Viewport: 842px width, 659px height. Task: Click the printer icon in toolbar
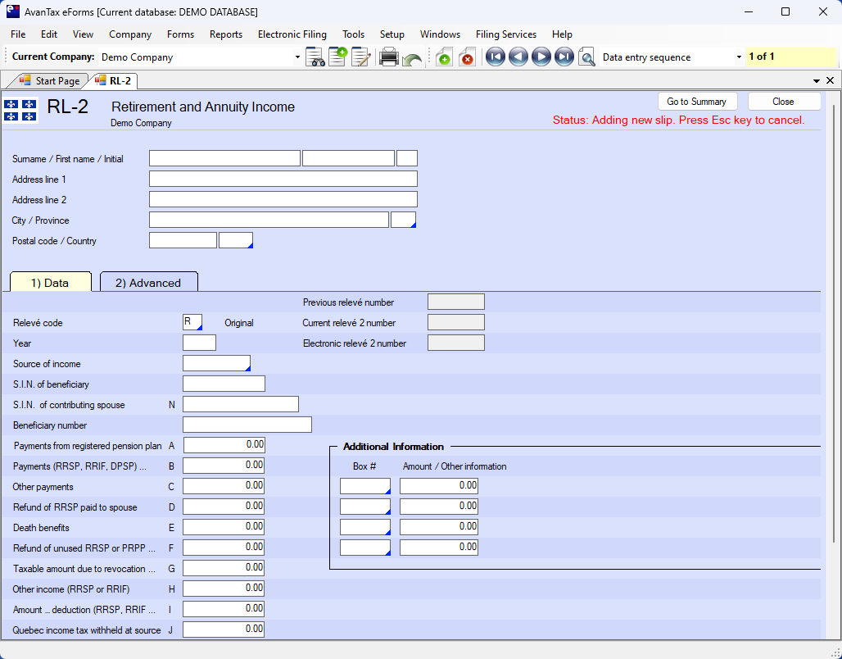(389, 57)
